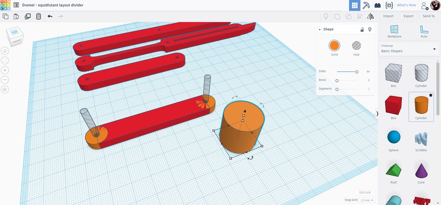Invite collaborator with add-person icon
The height and width of the screenshot is (205, 441).
click(424, 5)
